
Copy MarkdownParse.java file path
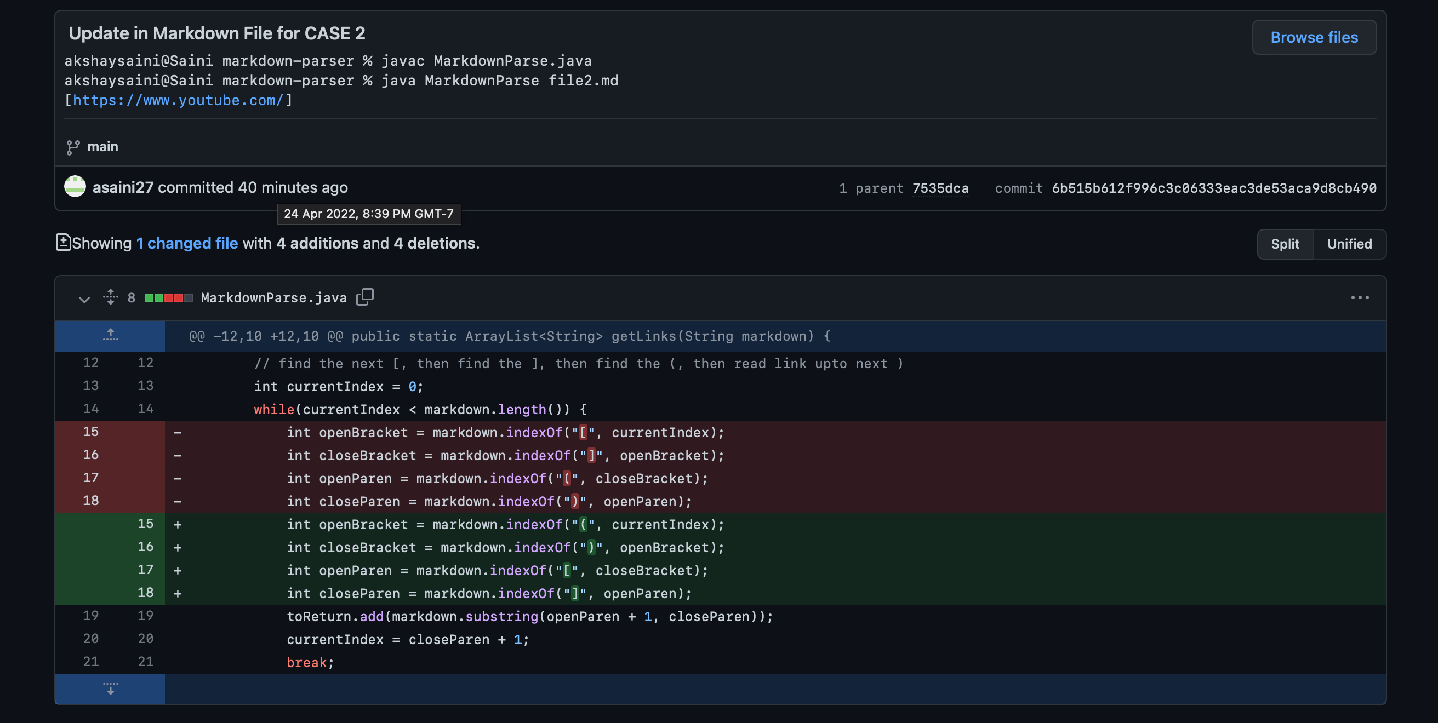pos(365,297)
